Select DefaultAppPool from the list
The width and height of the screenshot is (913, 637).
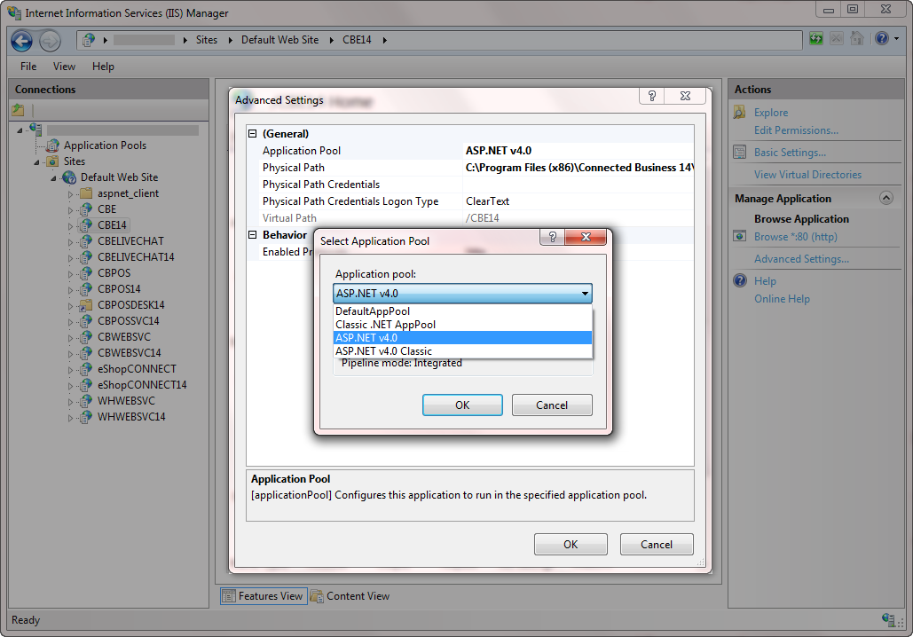[x=373, y=311]
